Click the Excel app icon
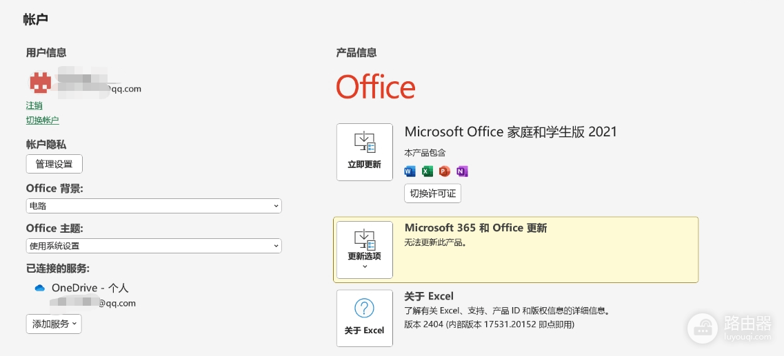 pos(427,171)
